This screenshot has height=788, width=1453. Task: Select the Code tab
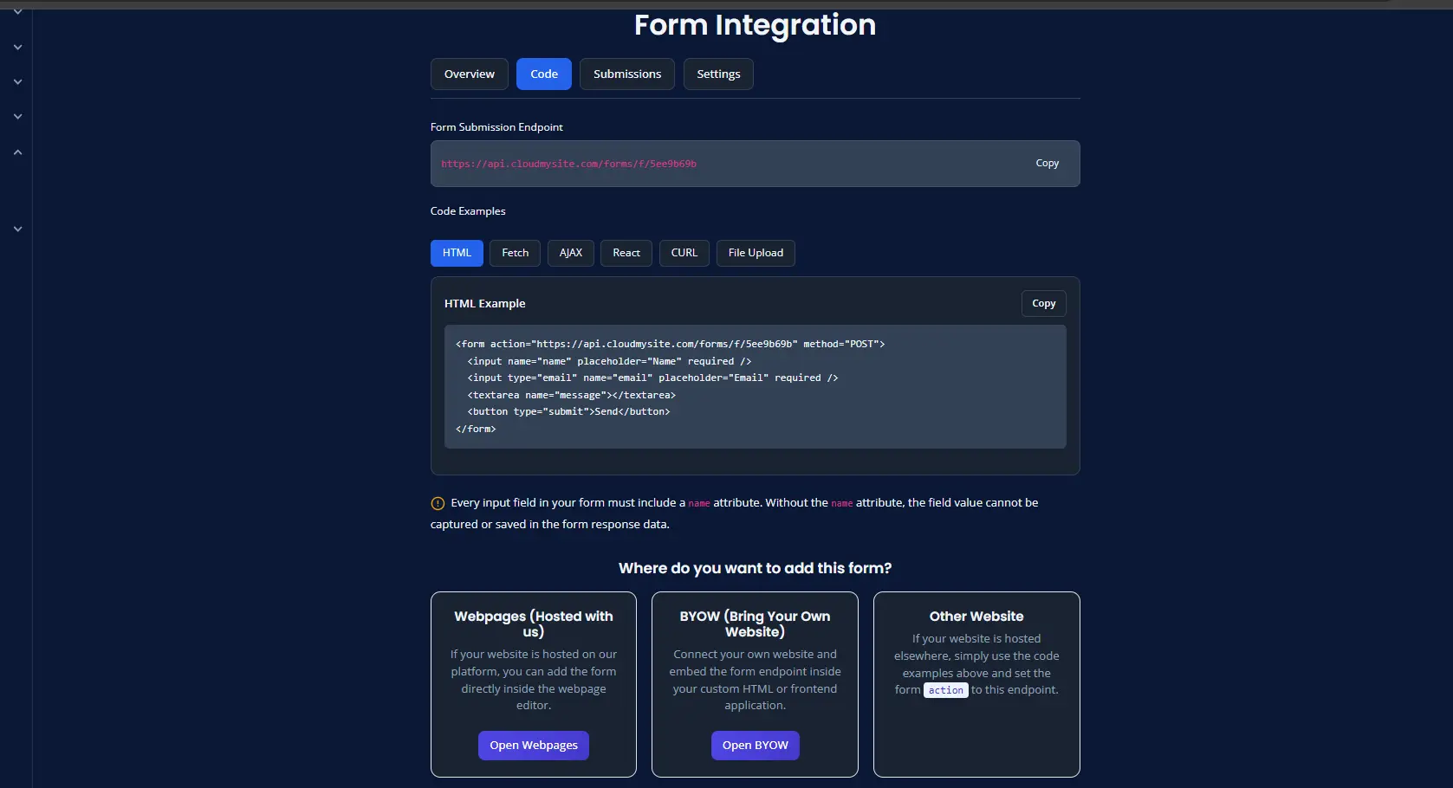tap(543, 74)
